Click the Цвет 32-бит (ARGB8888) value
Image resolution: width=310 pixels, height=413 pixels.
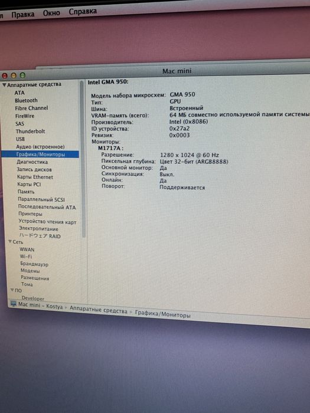pos(194,162)
